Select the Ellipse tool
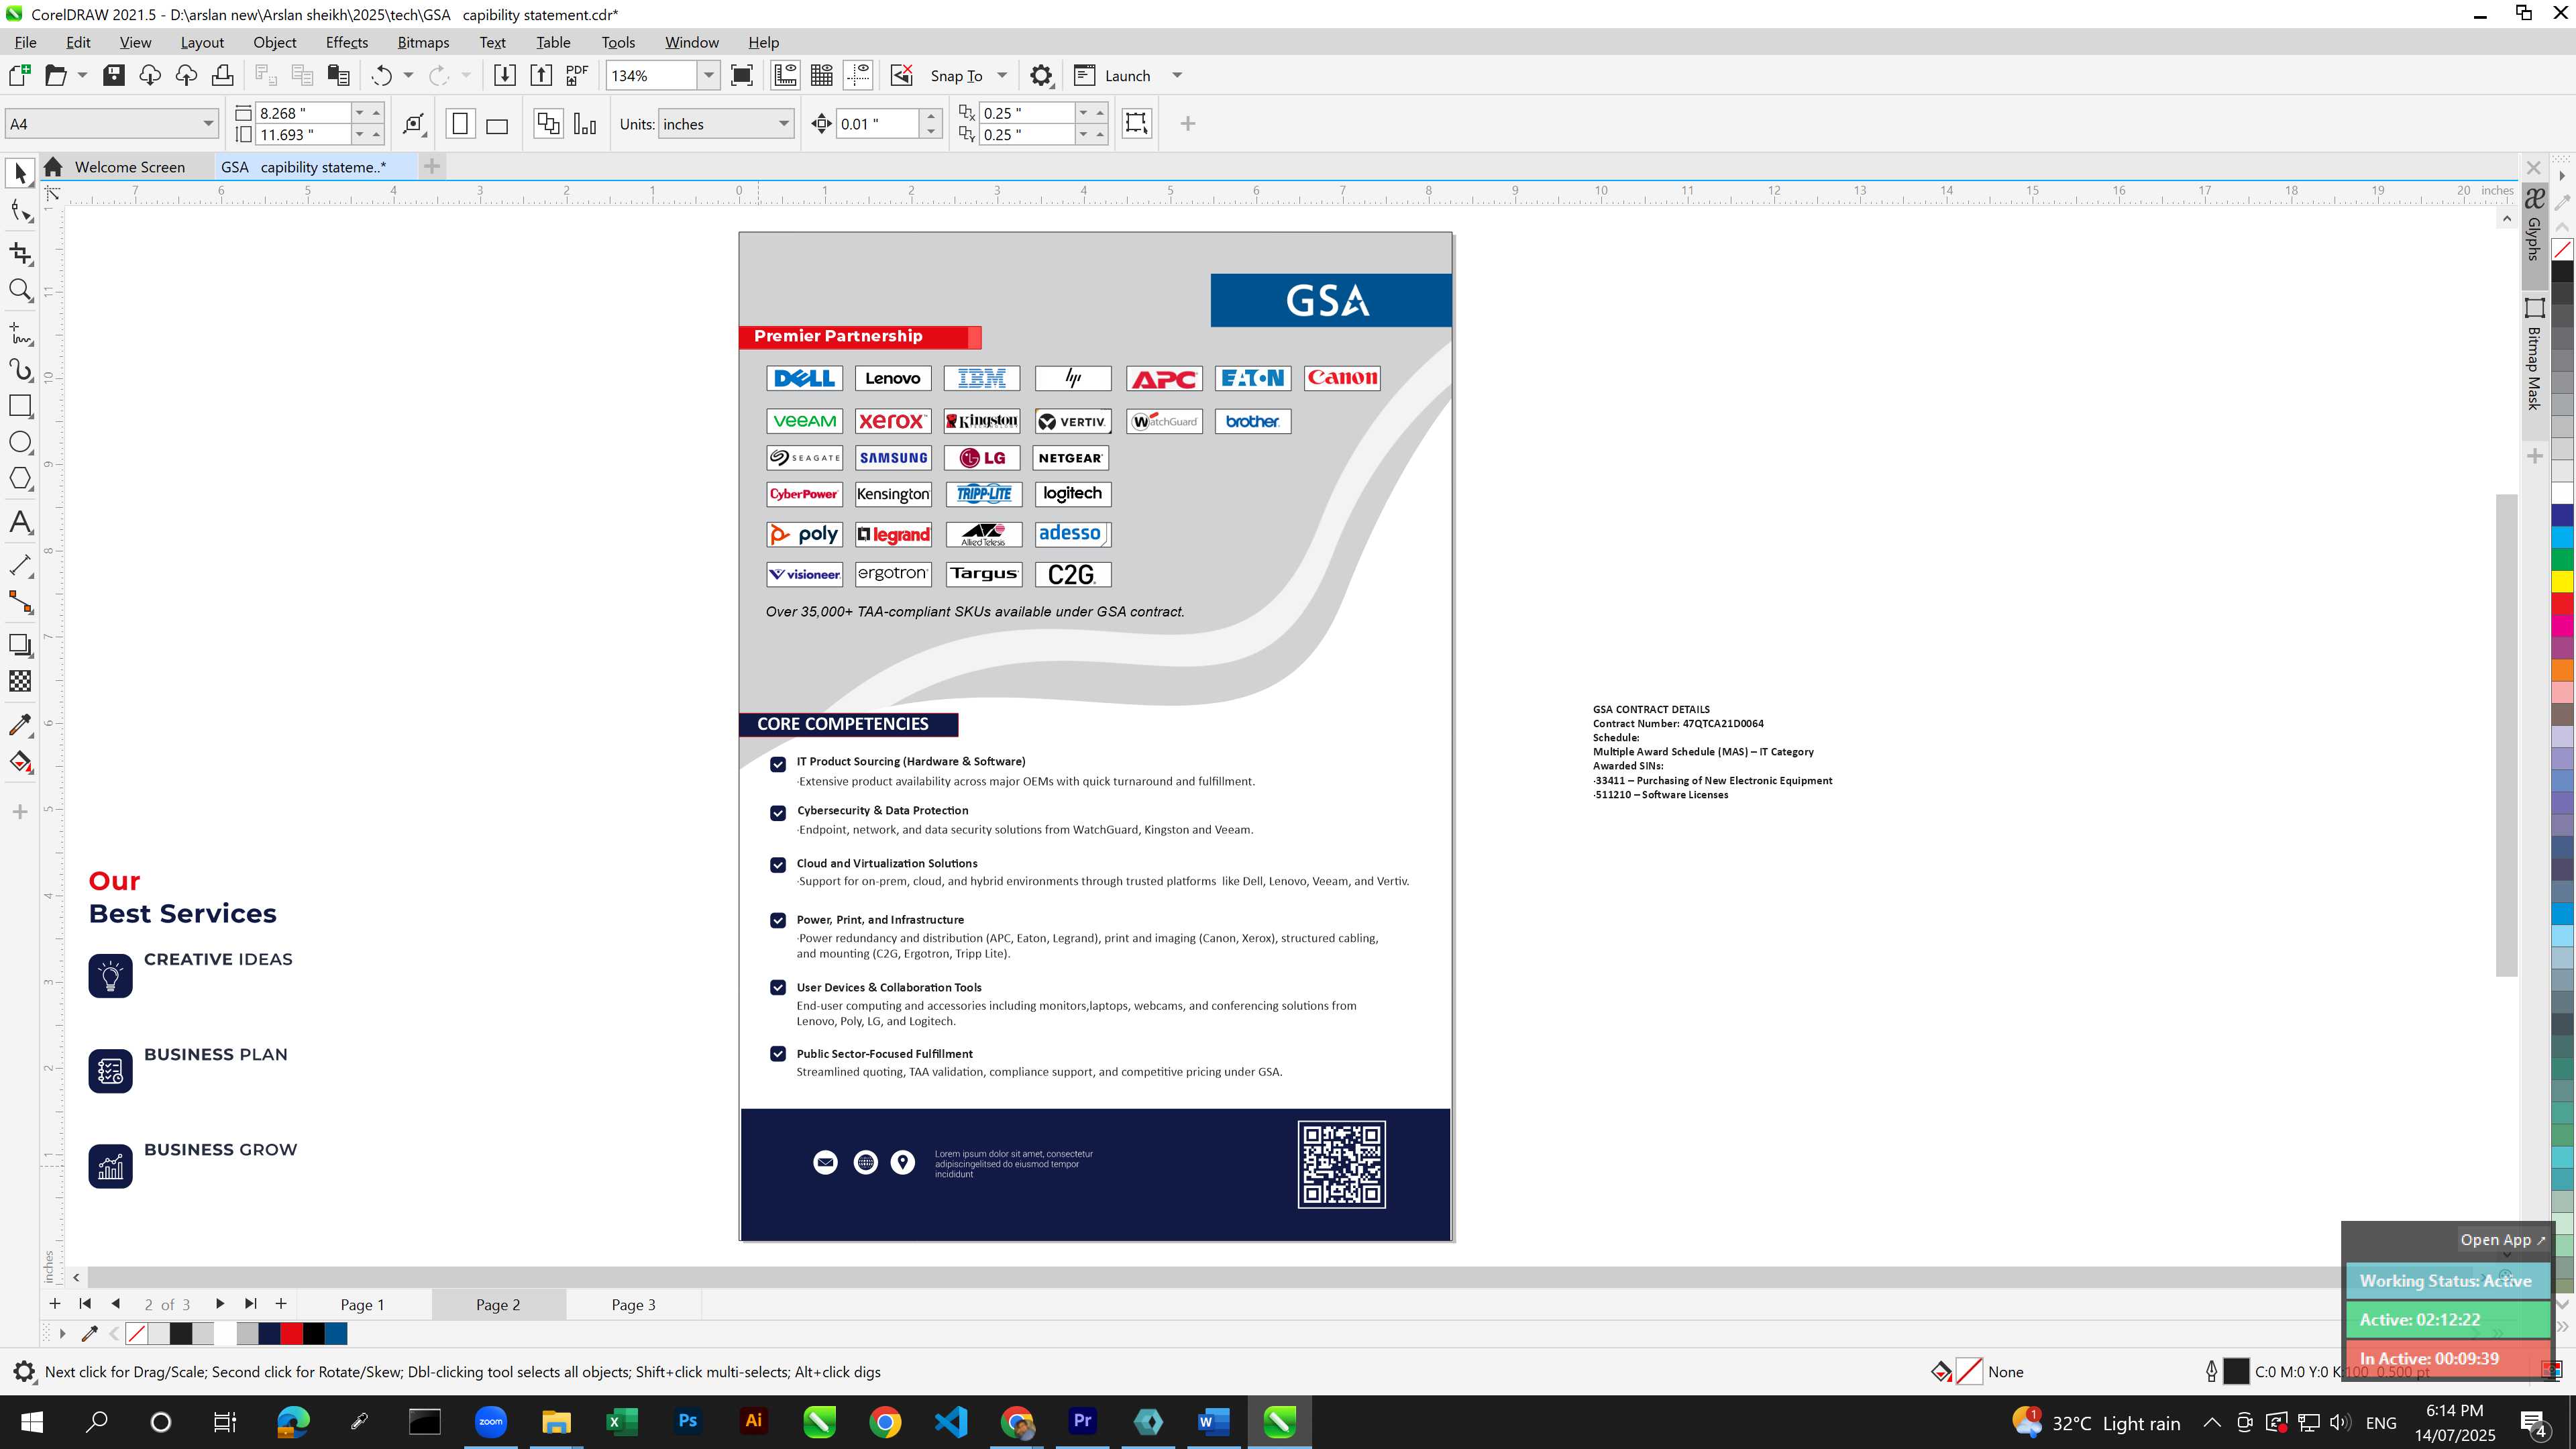This screenshot has width=2576, height=1449. [20, 442]
